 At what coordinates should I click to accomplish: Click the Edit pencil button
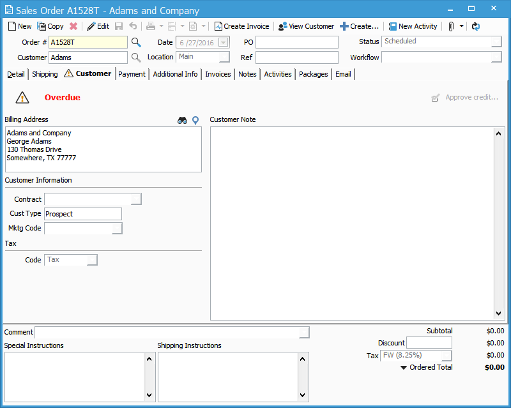click(x=98, y=26)
